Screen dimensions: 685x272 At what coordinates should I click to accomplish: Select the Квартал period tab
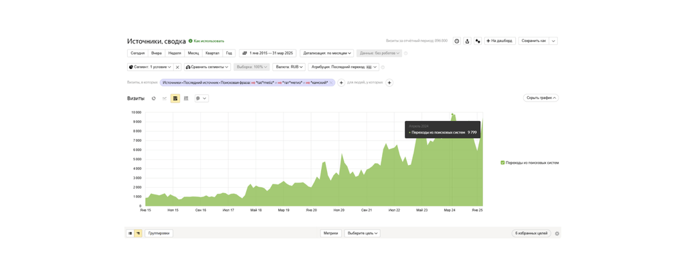[x=212, y=53]
